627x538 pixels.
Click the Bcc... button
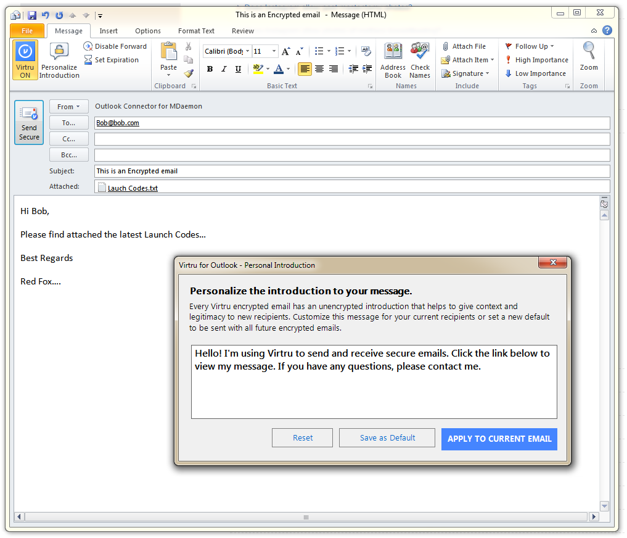pos(69,155)
